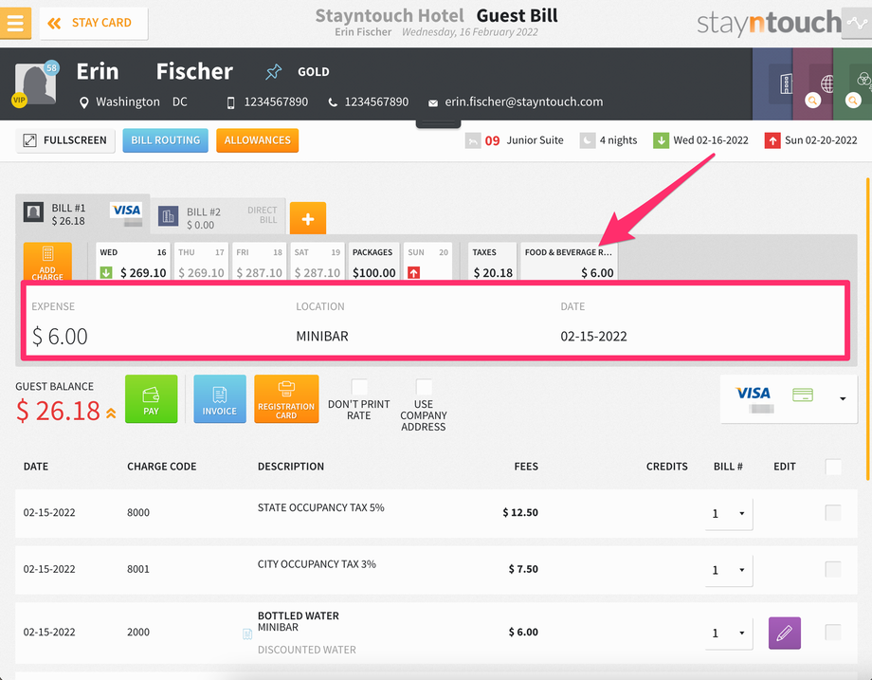Toggle Use Company Address checkbox

(424, 387)
